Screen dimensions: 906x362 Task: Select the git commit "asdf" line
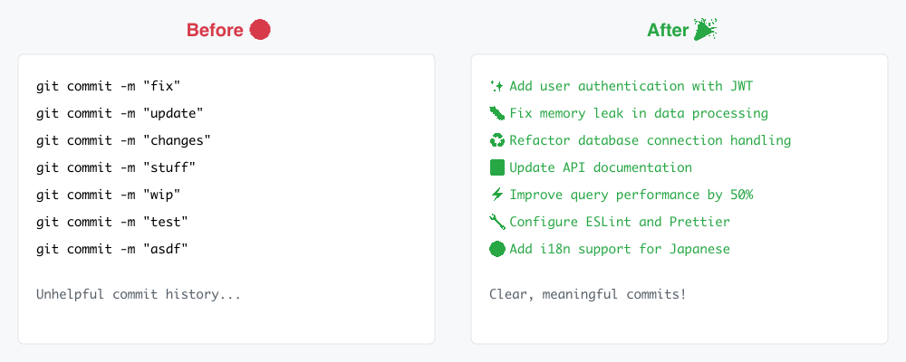[112, 249]
